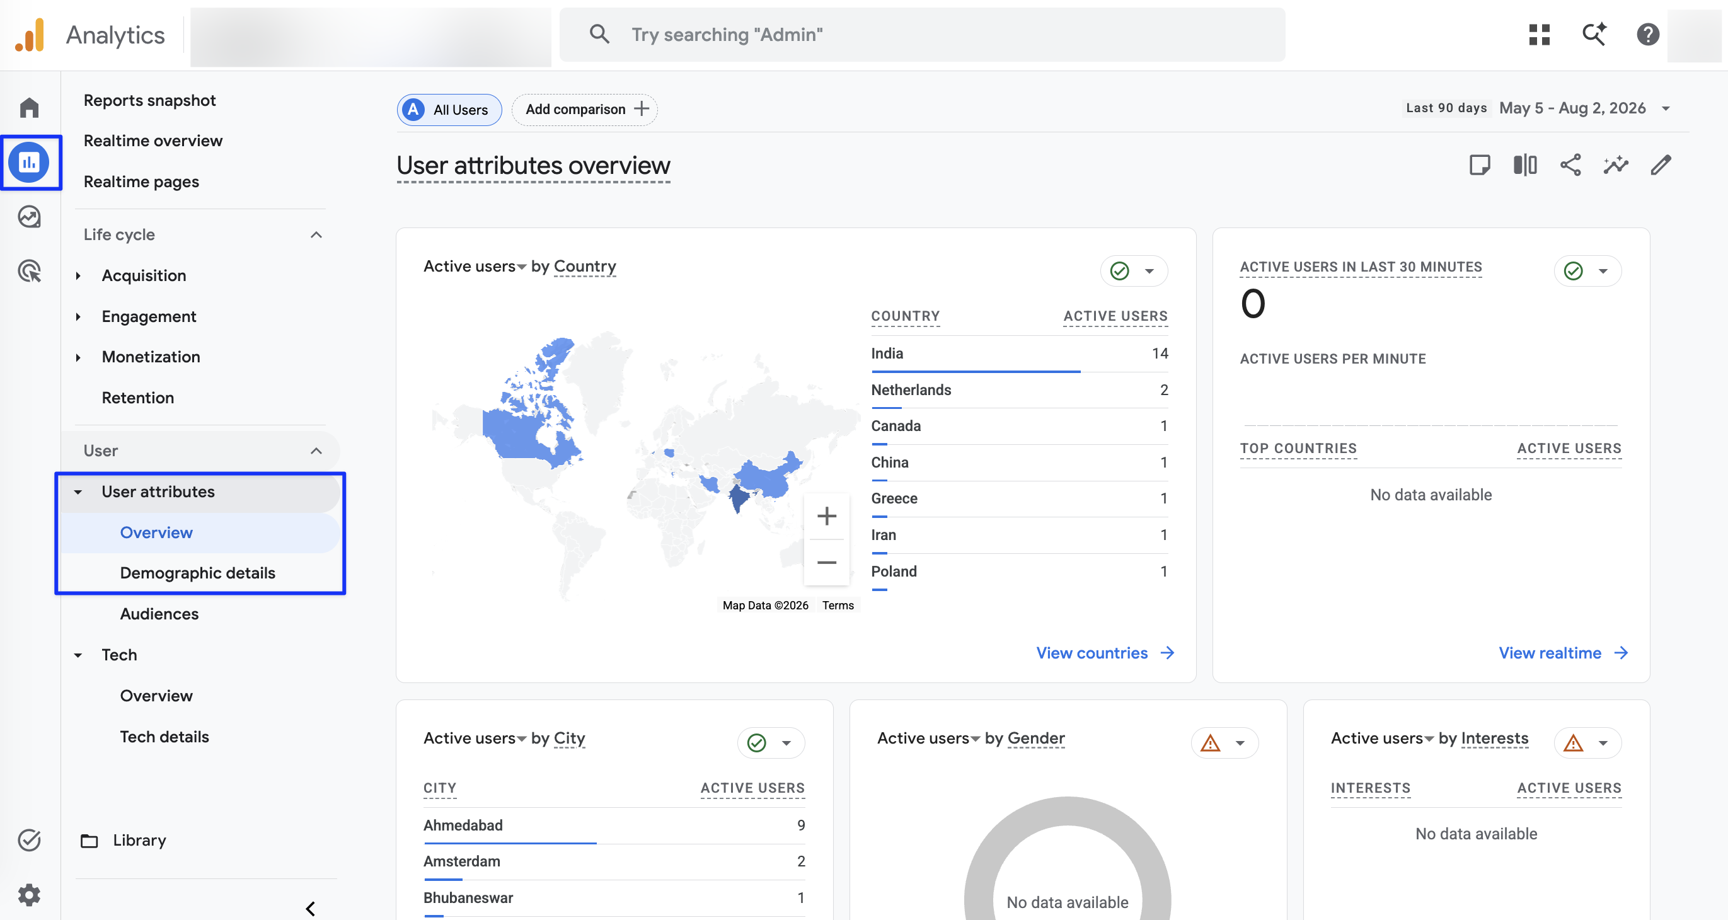Open the Help question mark icon
Viewport: 1728px width, 920px height.
pos(1647,34)
